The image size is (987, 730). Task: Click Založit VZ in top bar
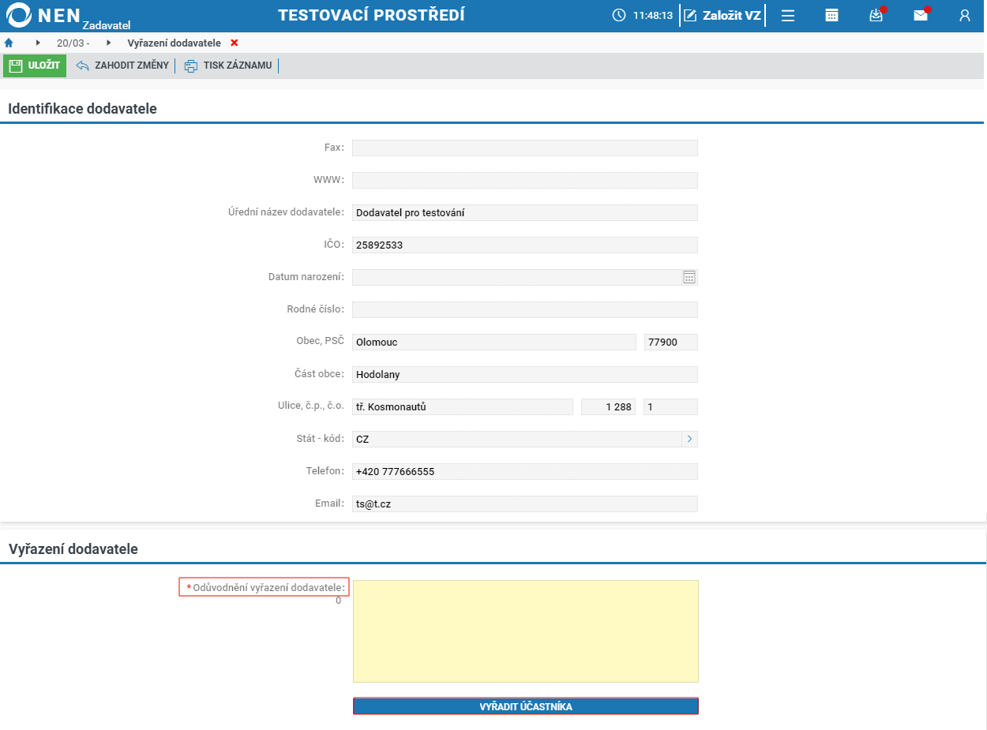[722, 16]
